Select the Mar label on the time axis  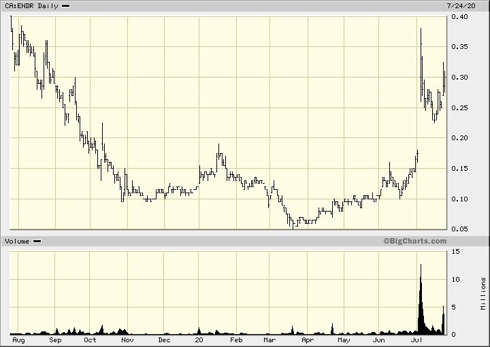269,340
